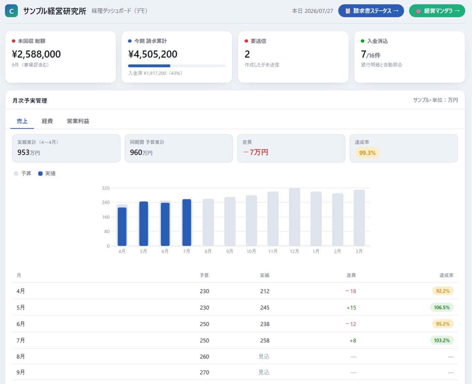This screenshot has height=384, width=472.
Task: Click the 差異 −7万円 box
Action: [291, 148]
